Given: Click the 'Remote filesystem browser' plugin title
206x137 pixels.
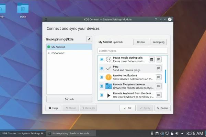Looking at the screenshot, I should [x=129, y=84].
